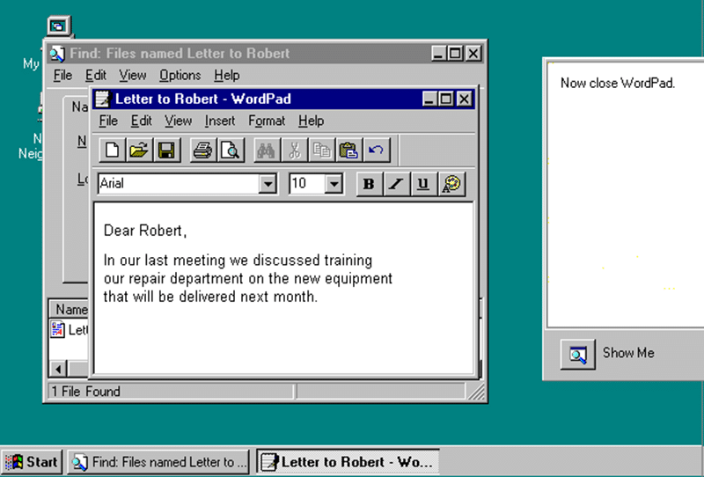Select Letter to Robert taskbar button
Image resolution: width=704 pixels, height=477 pixels.
point(348,462)
